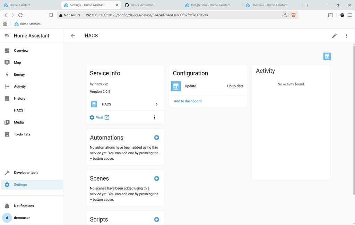
Task: Collapse the Home Assistant sidebar menu icon
Action: coord(7,36)
